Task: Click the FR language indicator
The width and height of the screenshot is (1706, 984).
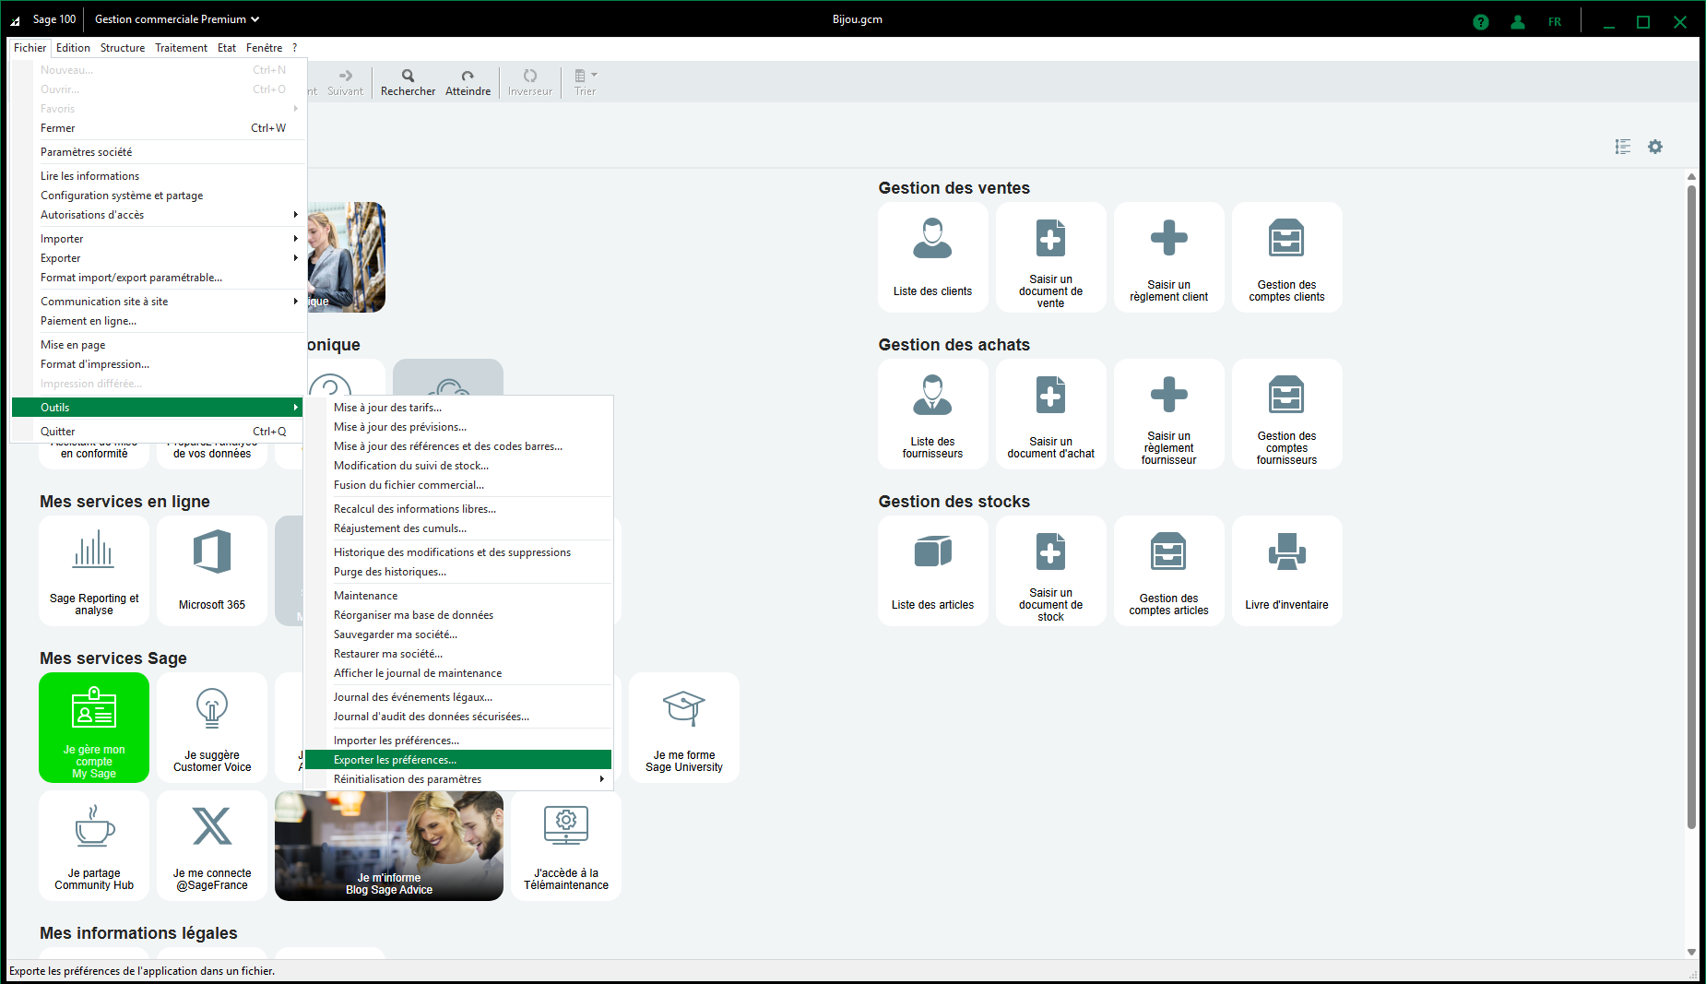Action: pyautogui.click(x=1555, y=22)
